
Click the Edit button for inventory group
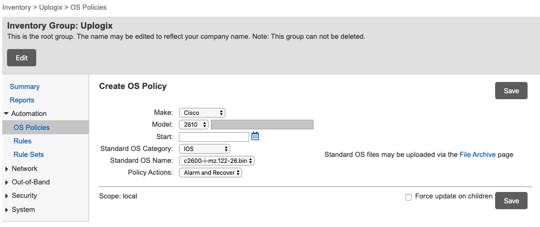point(22,58)
